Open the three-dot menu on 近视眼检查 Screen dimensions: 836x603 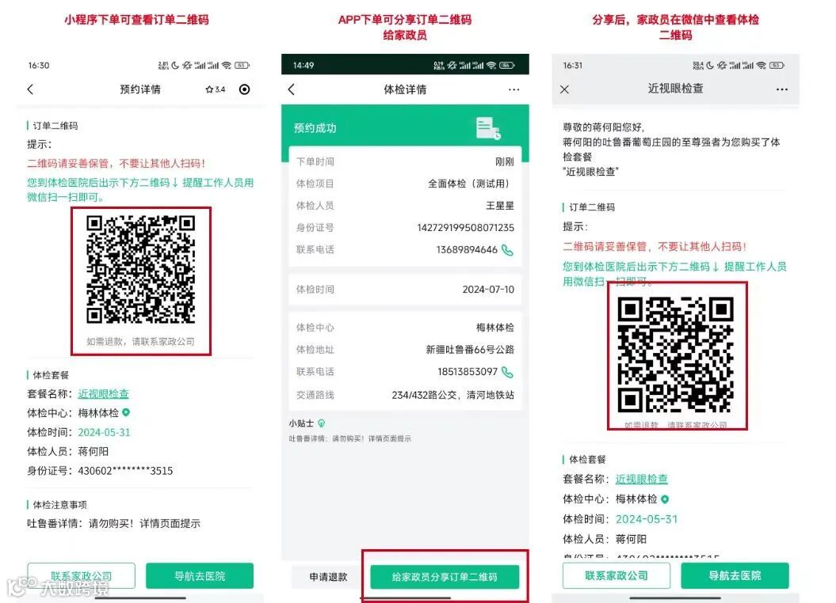tap(782, 89)
